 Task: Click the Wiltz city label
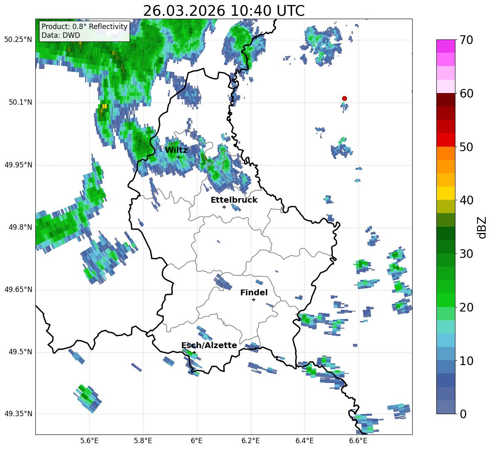click(176, 150)
